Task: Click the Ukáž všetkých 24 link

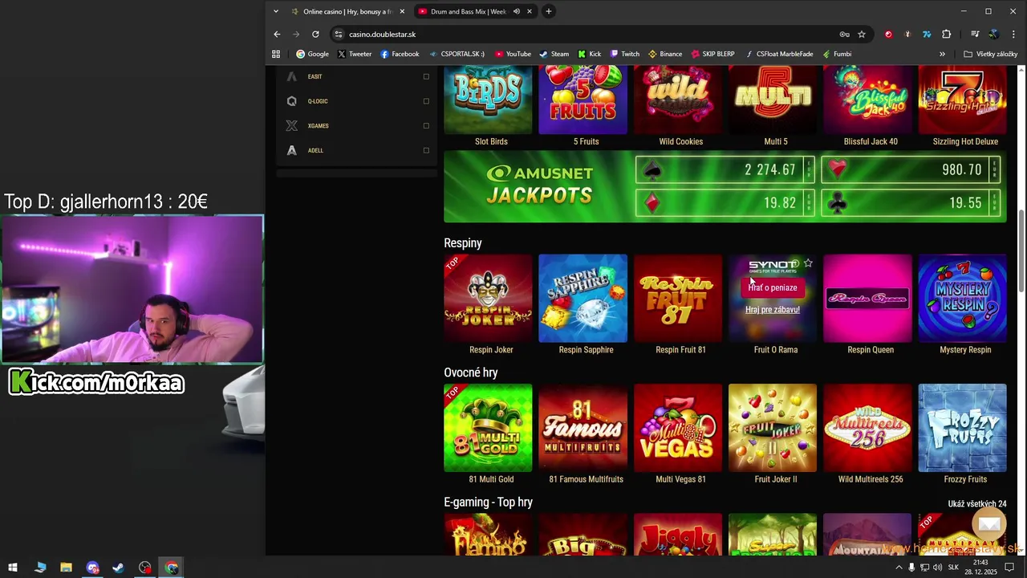Action: point(977,504)
